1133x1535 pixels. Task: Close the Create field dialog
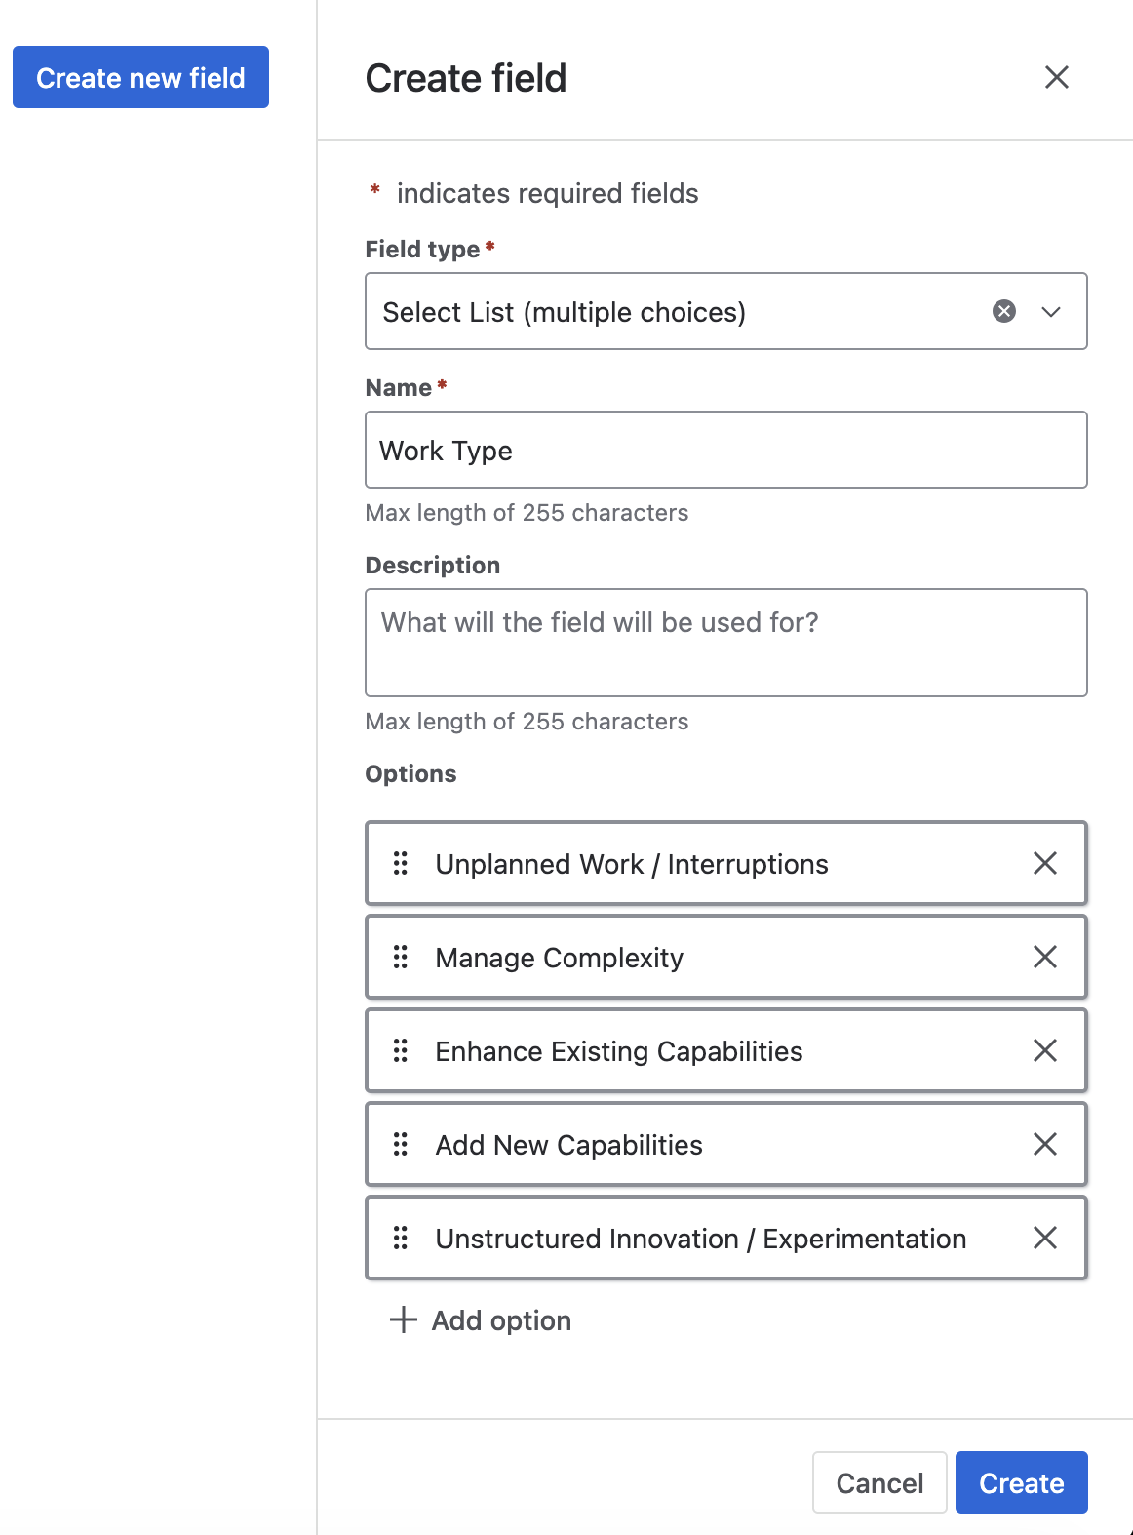coord(1057,77)
